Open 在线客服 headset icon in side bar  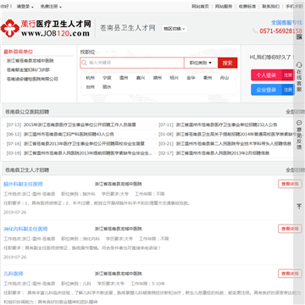pyautogui.click(x=299, y=65)
